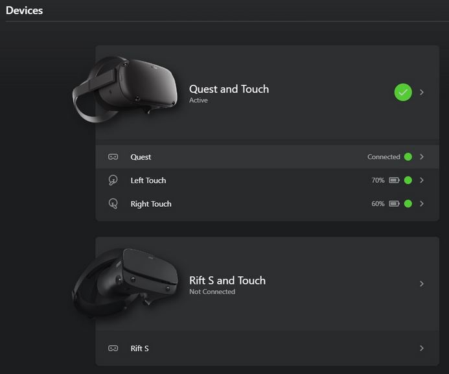Click the green status dot in the Left Touch row
This screenshot has height=374, width=449.
tap(408, 180)
